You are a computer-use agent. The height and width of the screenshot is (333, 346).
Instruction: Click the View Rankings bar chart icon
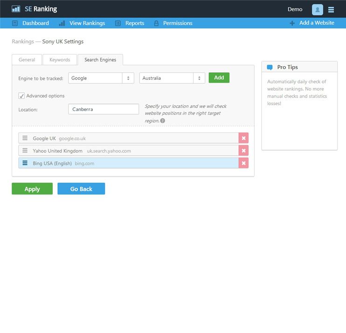coord(62,23)
